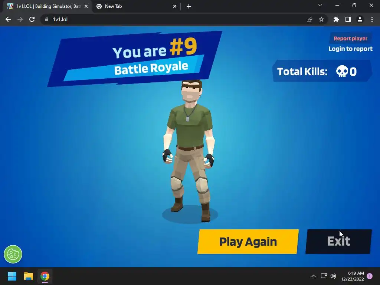Image resolution: width=380 pixels, height=285 pixels.
Task: Exit the match results screen
Action: click(x=338, y=242)
